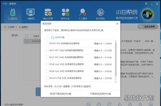
Task: Open the hamburger menu in title bar
Action: [146, 4]
